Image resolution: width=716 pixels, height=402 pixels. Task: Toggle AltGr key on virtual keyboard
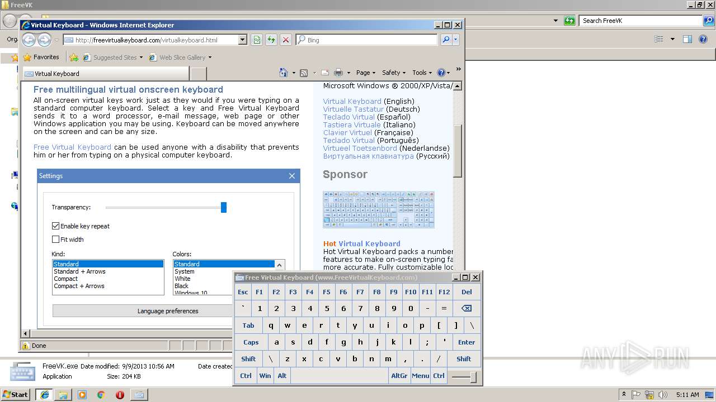tap(399, 376)
